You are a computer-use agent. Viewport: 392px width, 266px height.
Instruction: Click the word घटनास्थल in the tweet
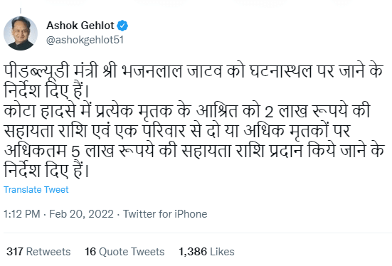(x=281, y=70)
